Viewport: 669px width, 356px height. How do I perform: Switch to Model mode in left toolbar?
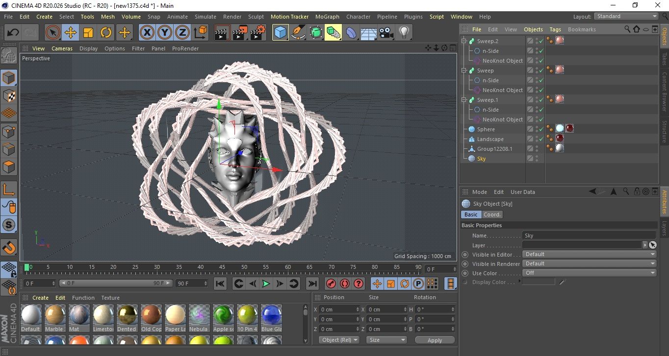tap(9, 78)
